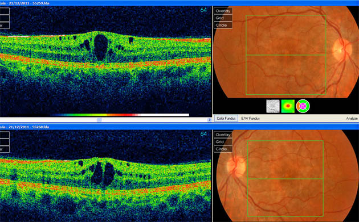Image resolution: width=359 pixels, height=222 pixels.
Task: Click the horizontal scrollbar thumb under upper scan
Action: pos(99,120)
